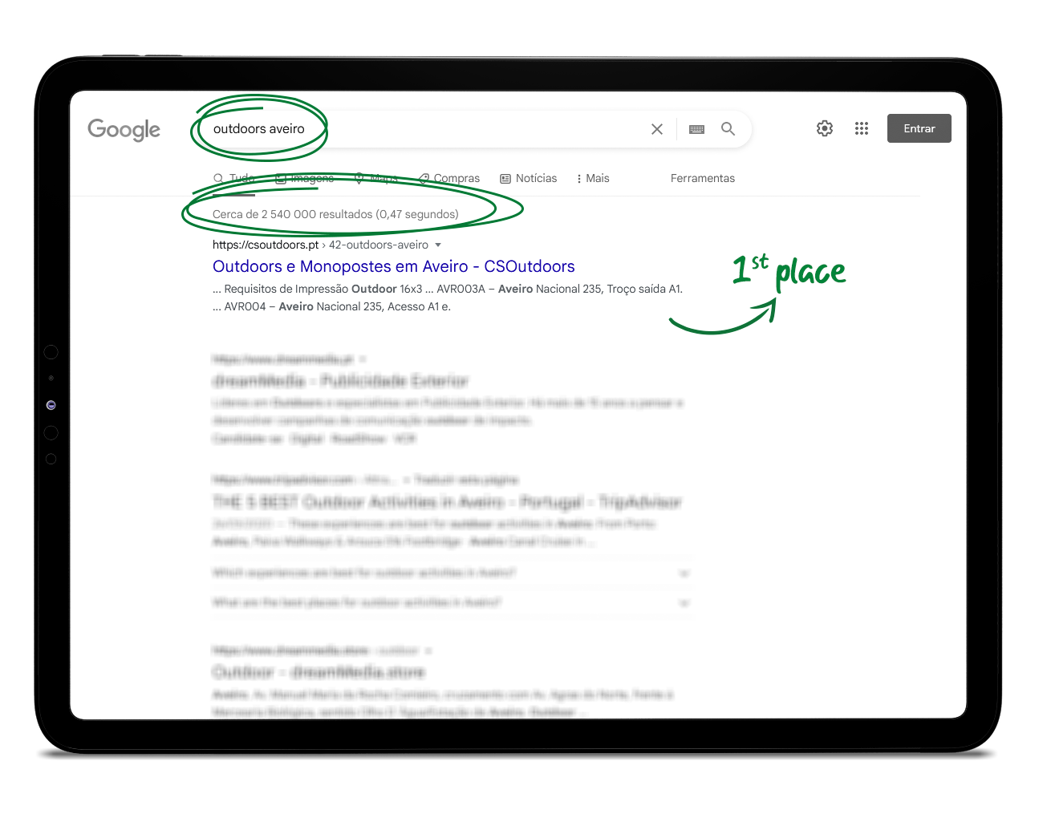
Task: Switch to the Maps tab
Action: pyautogui.click(x=376, y=178)
